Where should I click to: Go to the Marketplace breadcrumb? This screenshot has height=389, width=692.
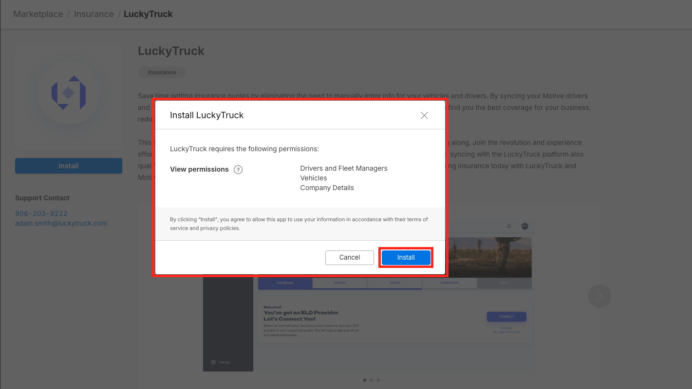[x=38, y=14]
